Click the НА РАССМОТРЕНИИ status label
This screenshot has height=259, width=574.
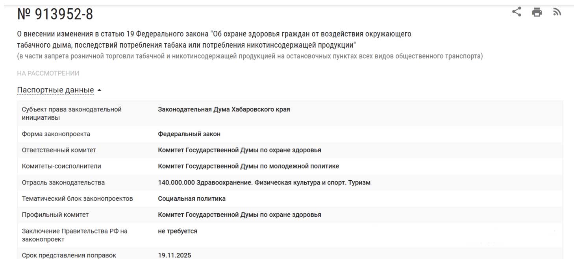(x=48, y=73)
